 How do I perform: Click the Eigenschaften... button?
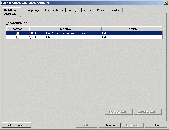[x=119, y=112]
